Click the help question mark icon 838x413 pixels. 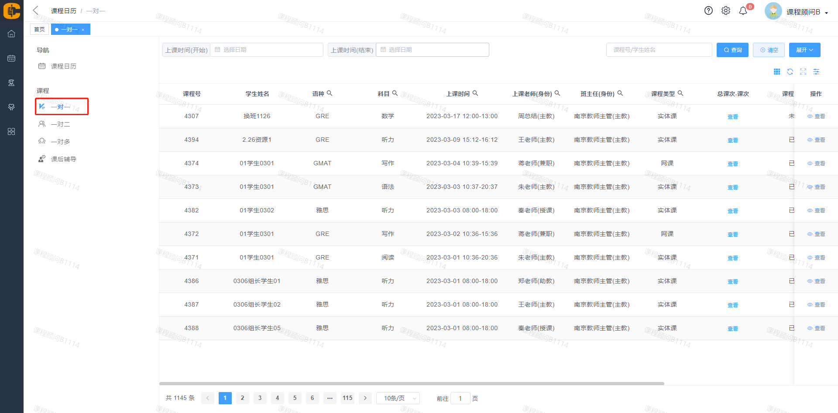708,11
